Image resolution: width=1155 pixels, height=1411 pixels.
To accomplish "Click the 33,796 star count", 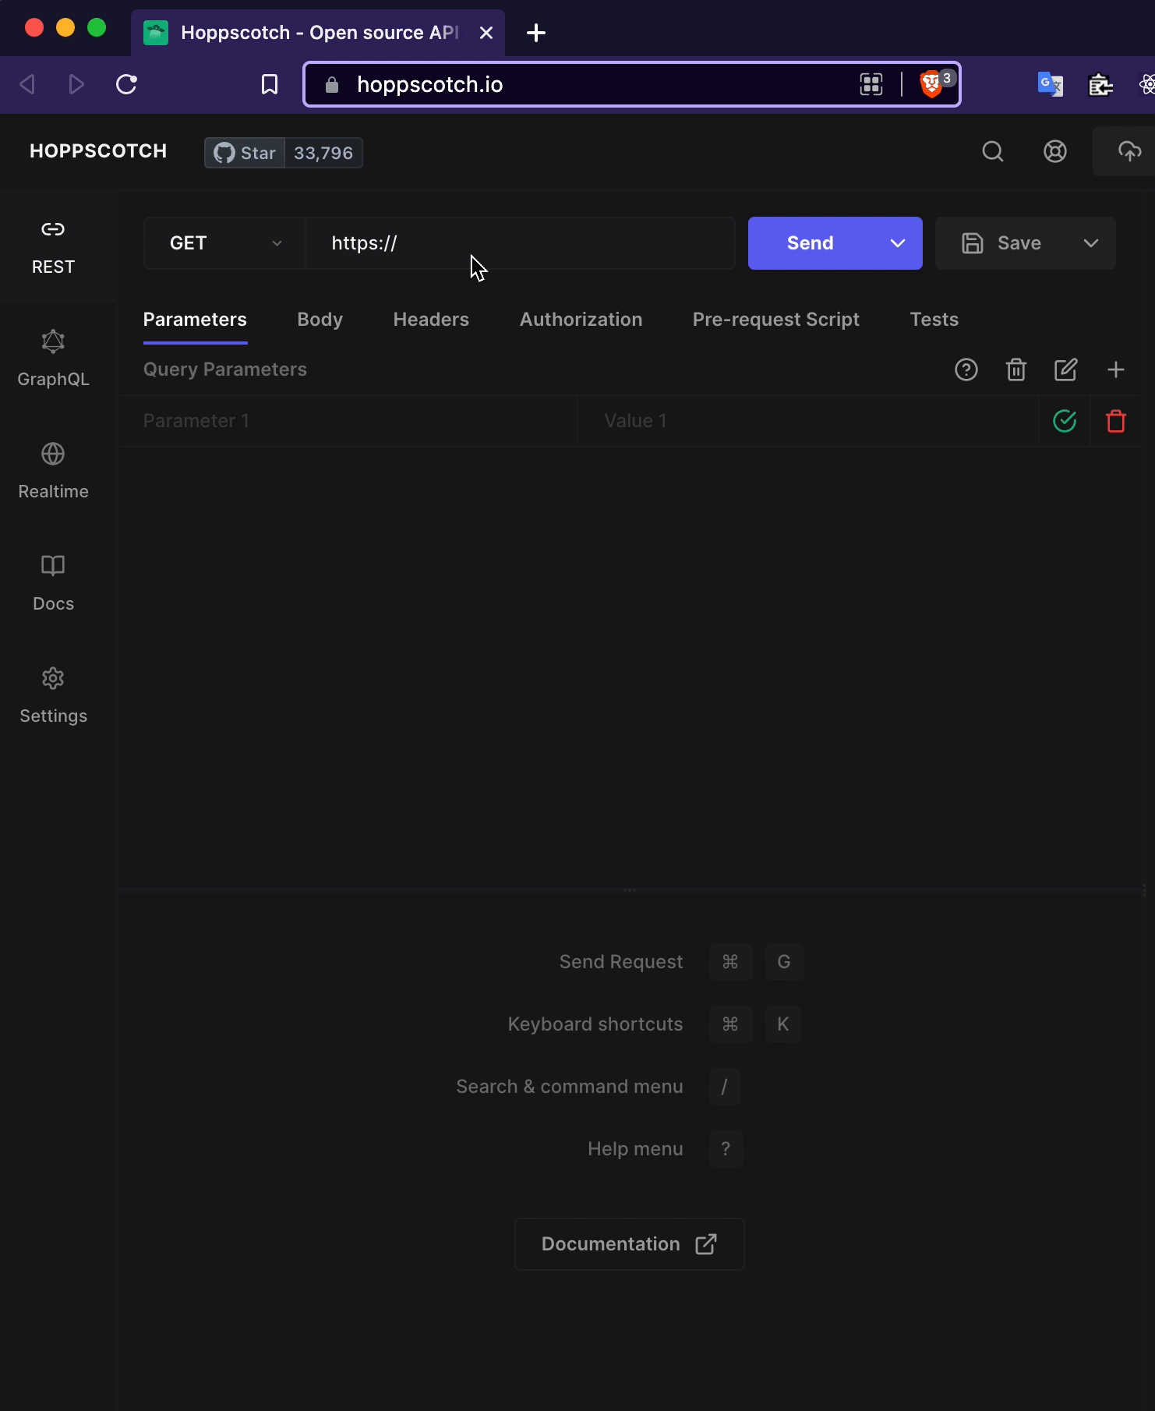I will coord(323,153).
